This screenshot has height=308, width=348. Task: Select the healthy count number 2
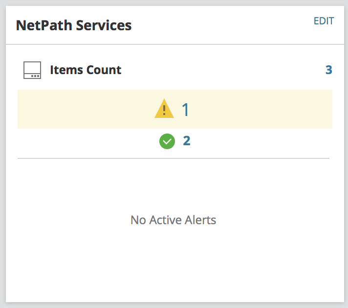click(x=186, y=141)
